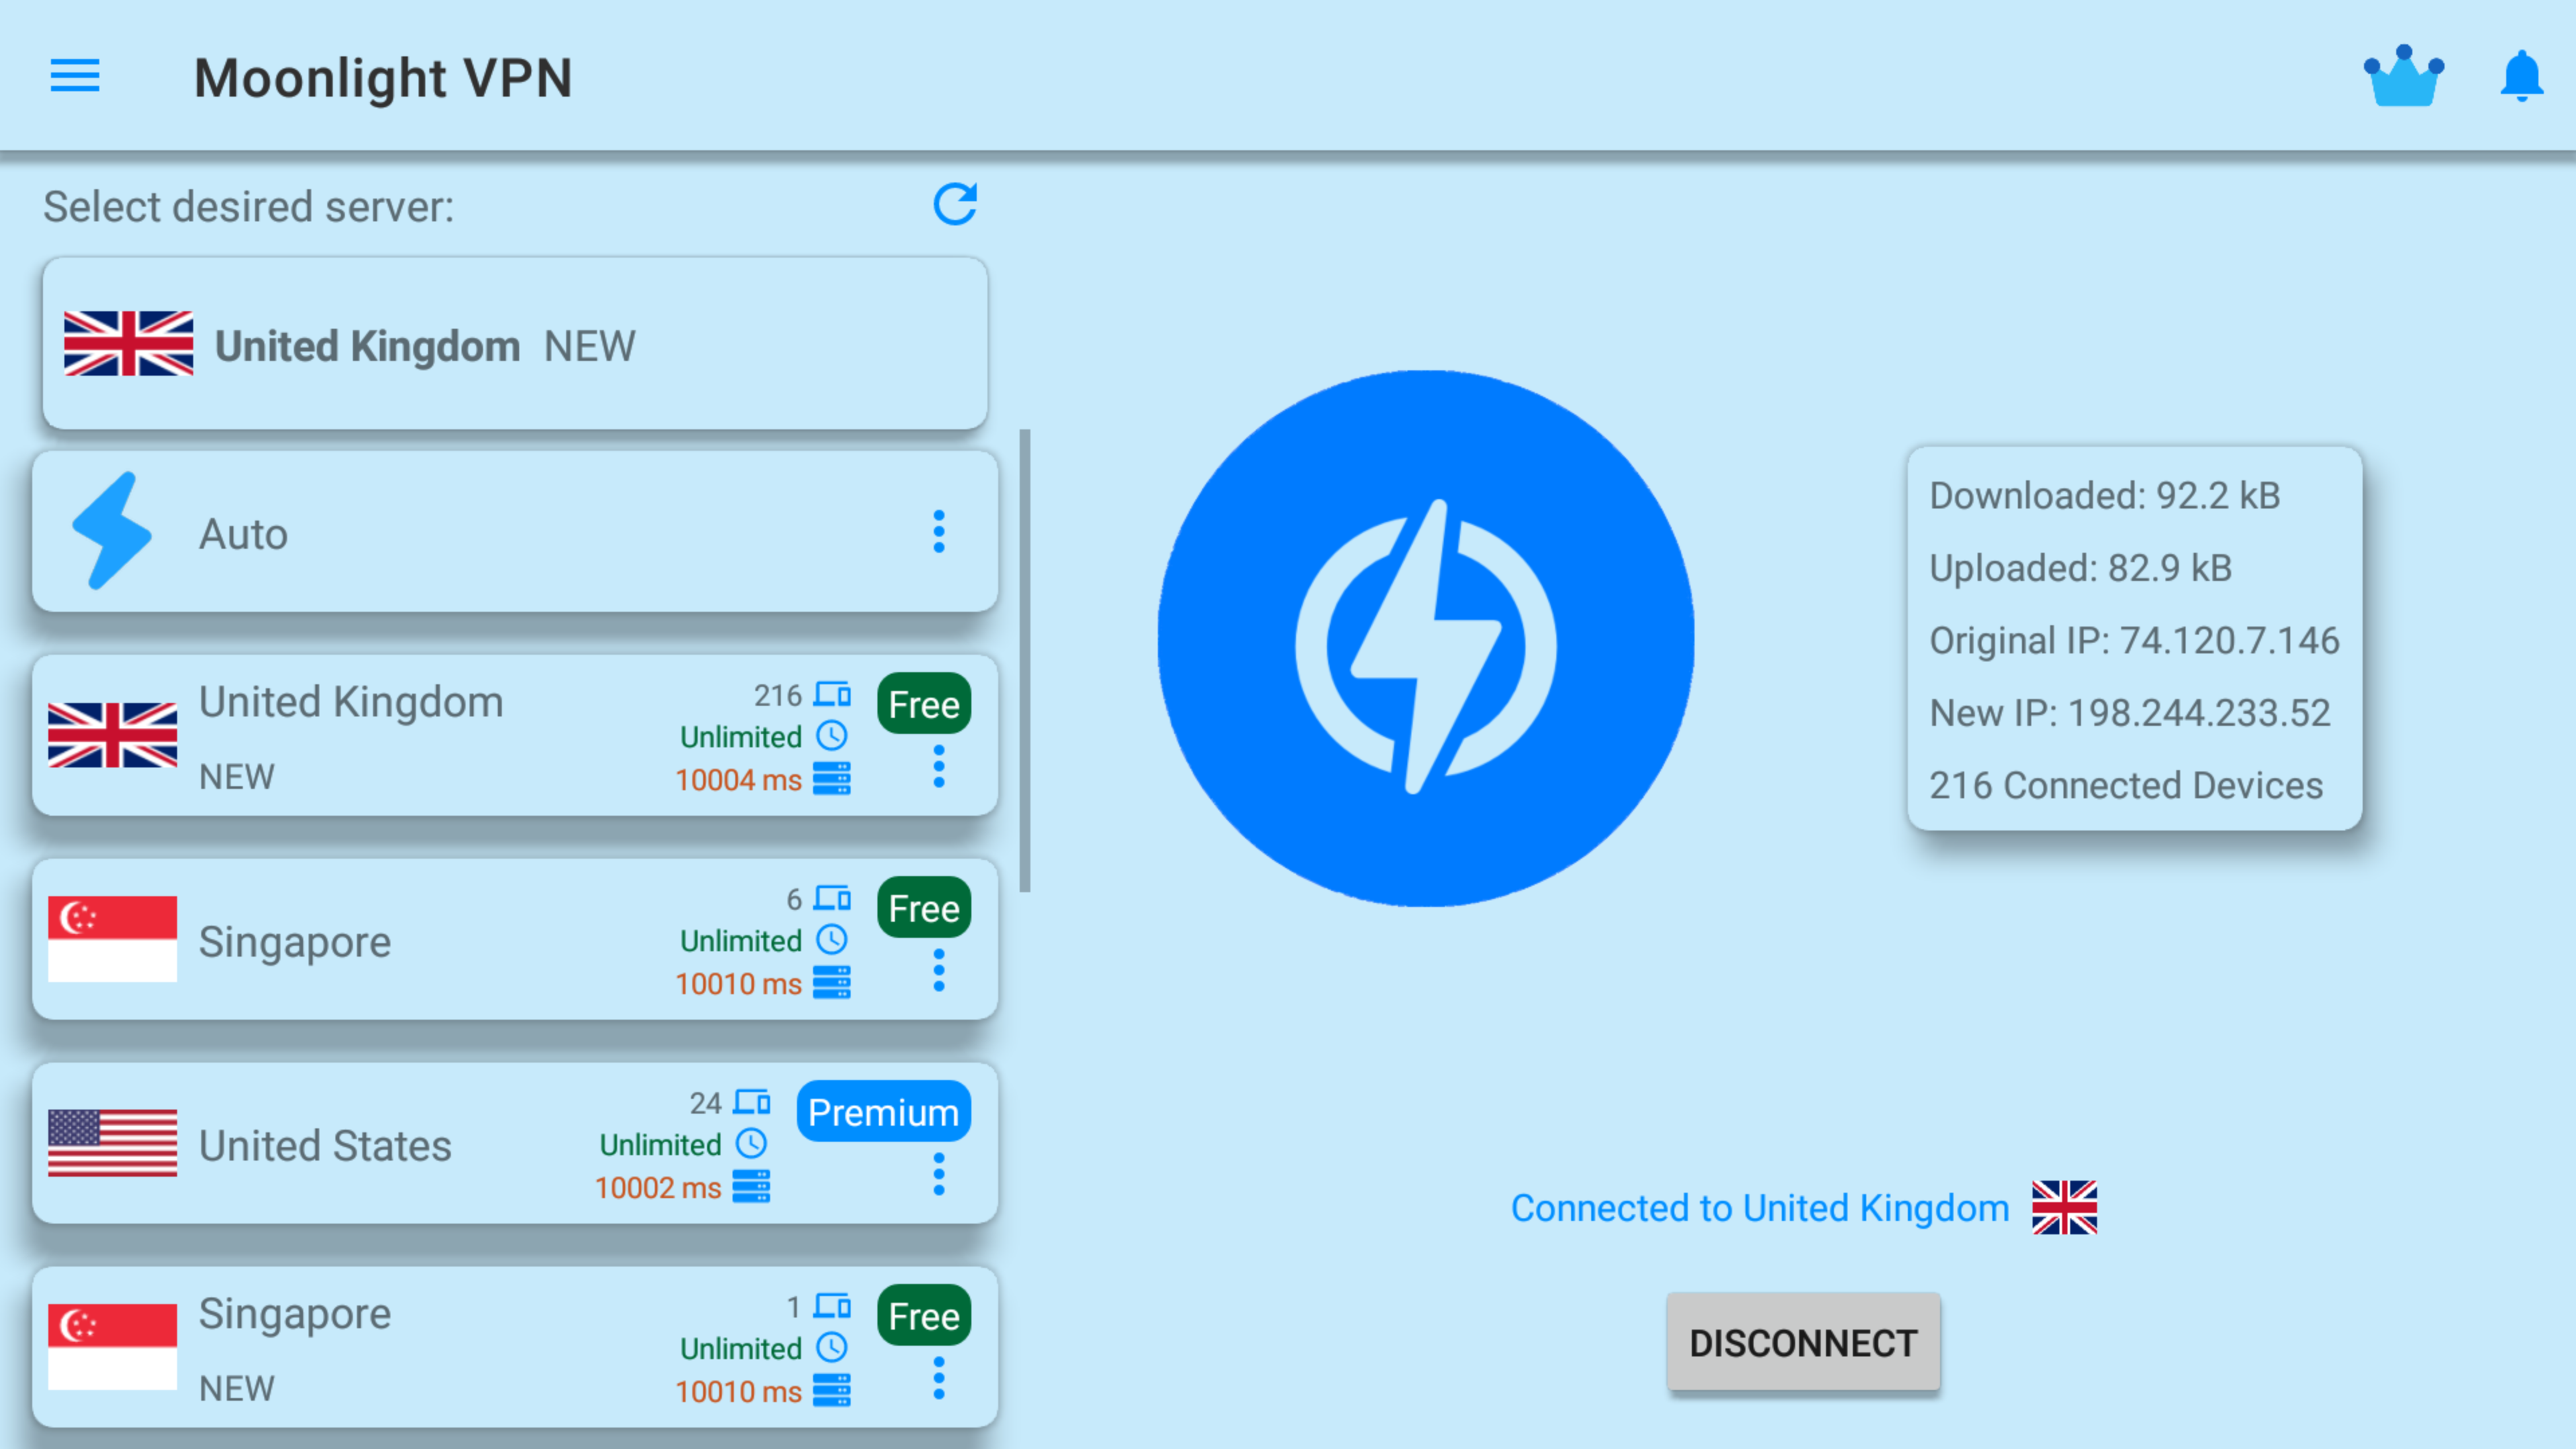
Task: Choose the Auto server row
Action: coord(515,532)
